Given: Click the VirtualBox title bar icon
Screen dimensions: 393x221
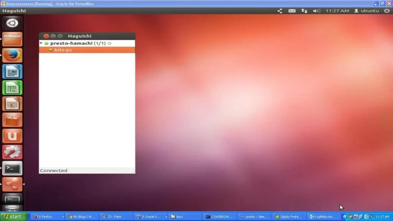Looking at the screenshot, I should click(3, 4).
